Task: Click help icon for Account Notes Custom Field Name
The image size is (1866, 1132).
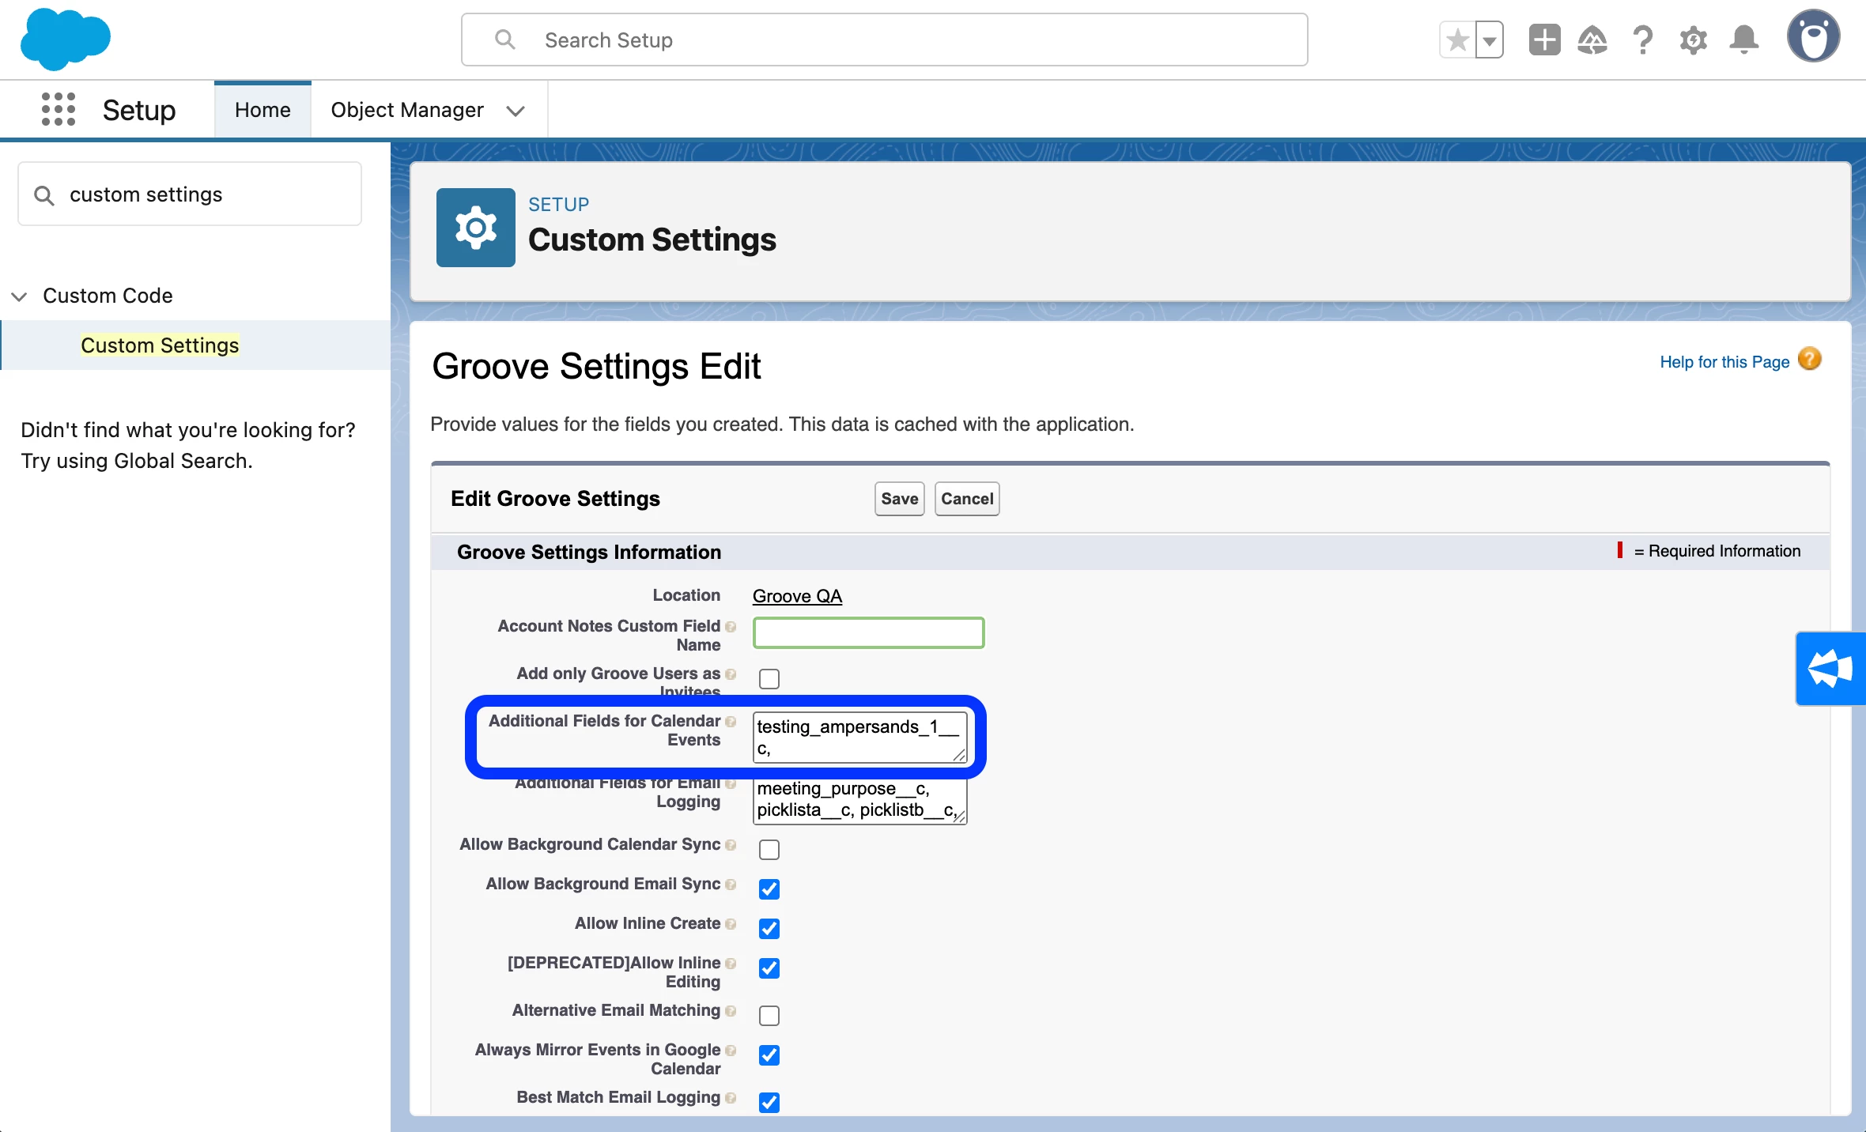Action: click(x=731, y=627)
